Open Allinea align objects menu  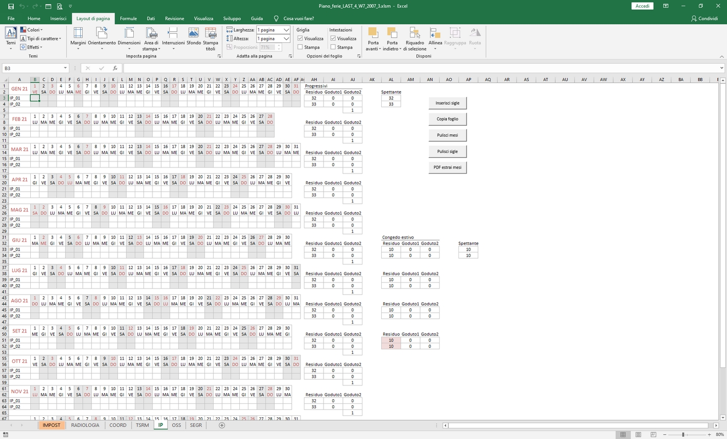tap(435, 39)
